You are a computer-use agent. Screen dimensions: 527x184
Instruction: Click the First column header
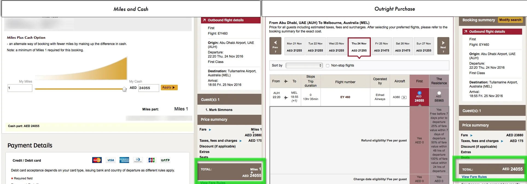(419, 81)
